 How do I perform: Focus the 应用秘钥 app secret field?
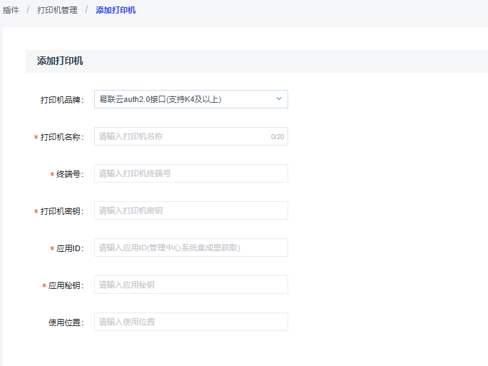point(190,285)
